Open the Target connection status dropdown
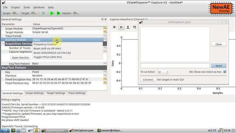Screen dimensions: 236x133 (34, 13)
